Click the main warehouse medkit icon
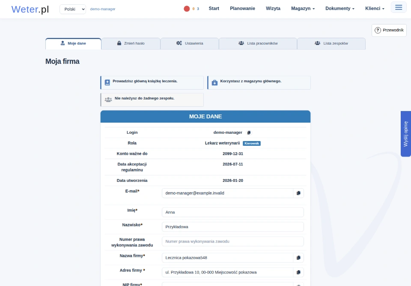The height and width of the screenshot is (286, 411). click(x=214, y=82)
